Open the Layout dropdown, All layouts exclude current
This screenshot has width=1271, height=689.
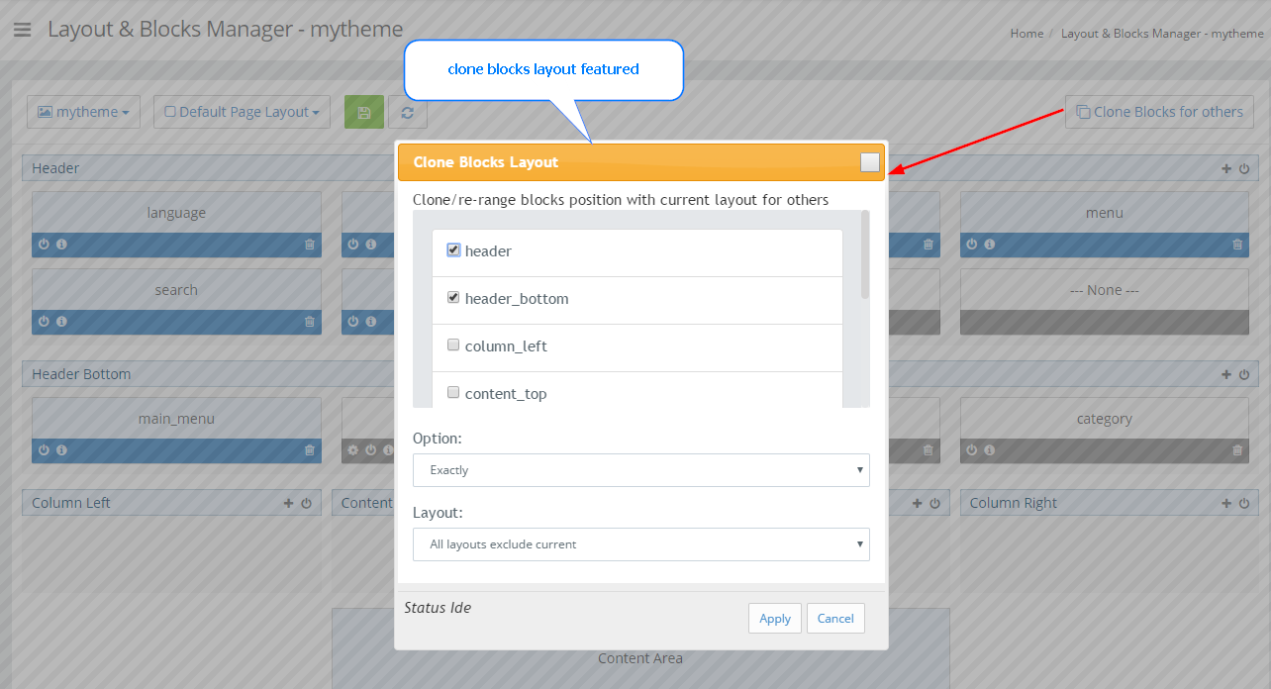click(641, 544)
